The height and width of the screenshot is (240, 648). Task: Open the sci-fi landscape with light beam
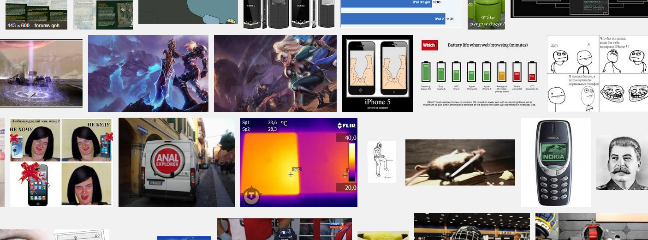click(41, 73)
